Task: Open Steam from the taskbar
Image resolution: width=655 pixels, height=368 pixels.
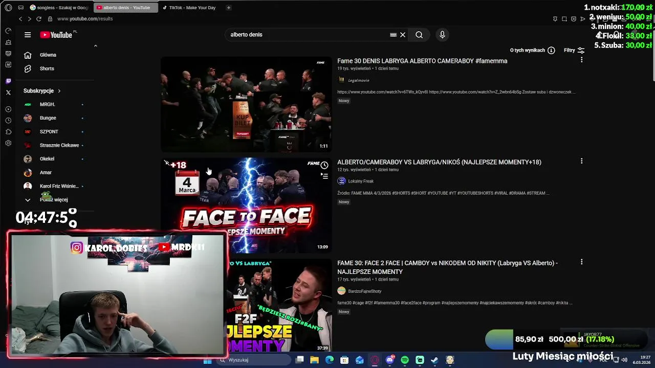Action: [x=434, y=360]
